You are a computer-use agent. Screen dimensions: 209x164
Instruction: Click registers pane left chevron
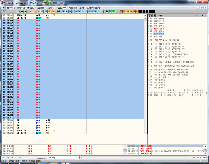(196, 15)
